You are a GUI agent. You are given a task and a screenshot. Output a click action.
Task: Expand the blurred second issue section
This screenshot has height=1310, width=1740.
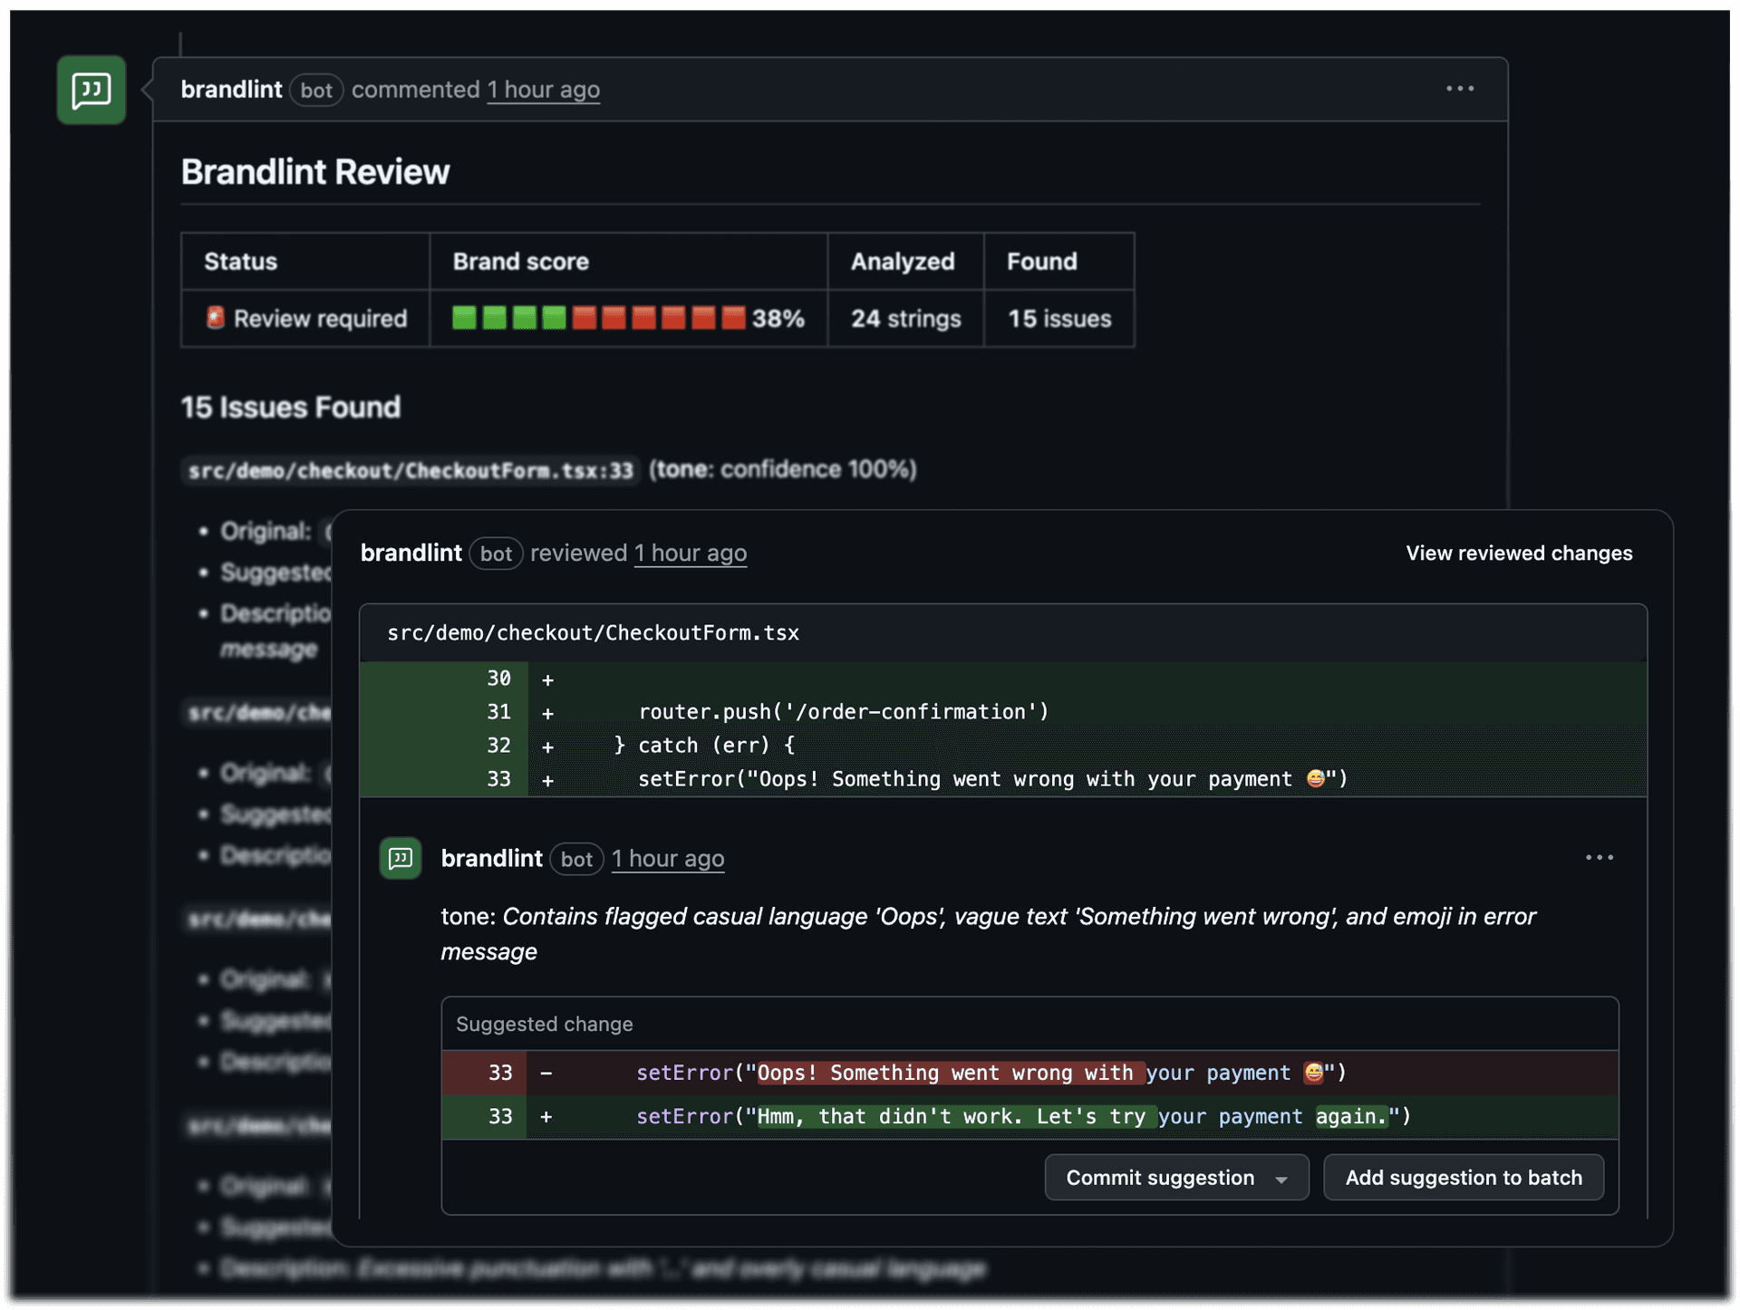256,713
